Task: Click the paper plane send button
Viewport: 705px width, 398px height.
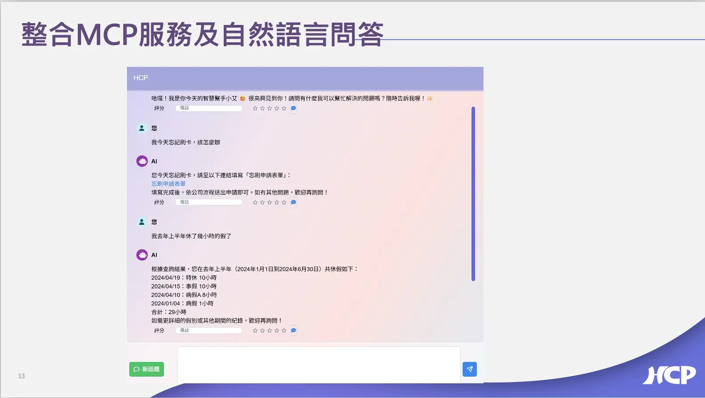Action: (x=469, y=369)
